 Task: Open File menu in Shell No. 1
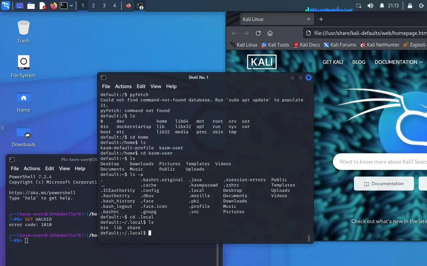[106, 86]
